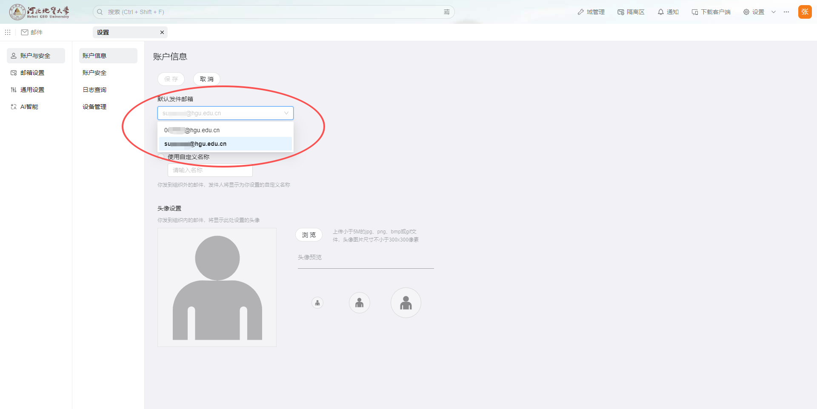Collapse the 默认发件邮箱 dropdown
817x409 pixels.
tap(286, 113)
